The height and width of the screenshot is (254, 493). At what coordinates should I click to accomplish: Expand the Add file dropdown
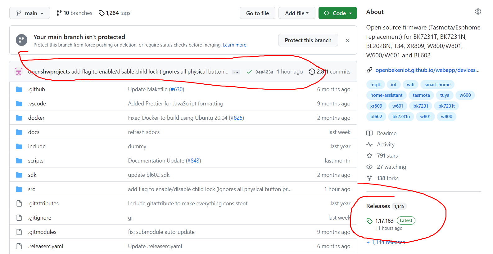(296, 13)
